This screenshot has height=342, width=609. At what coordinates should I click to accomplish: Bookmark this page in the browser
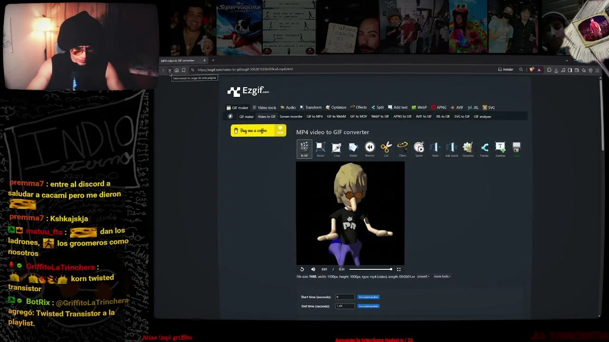[183, 70]
